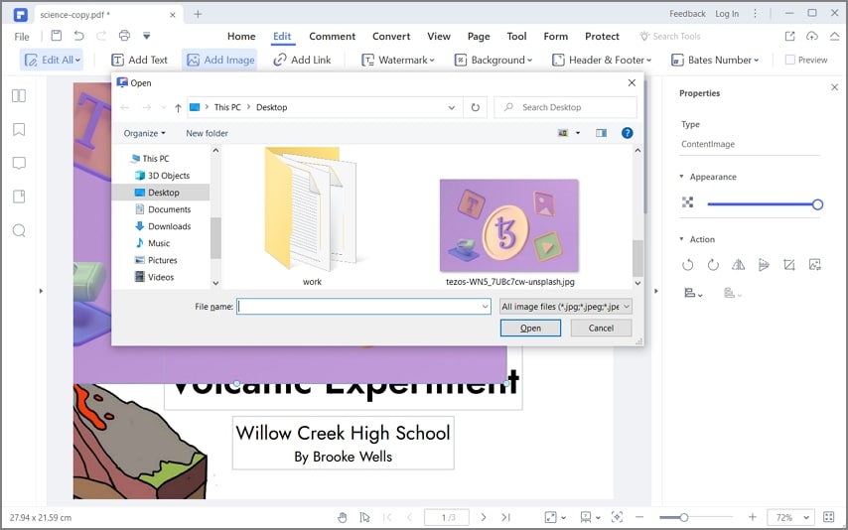Select the Select tool cursor icon
Image resolution: width=848 pixels, height=530 pixels.
click(364, 517)
